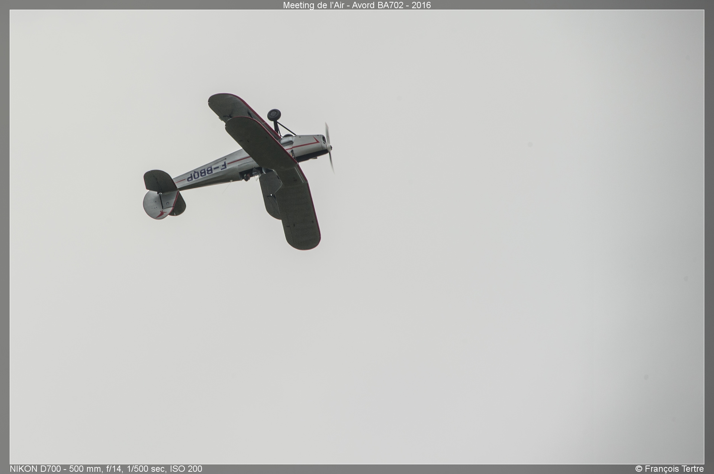The height and width of the screenshot is (474, 714).
Task: Click the camera info text 'NIKON D700 - 500 mm, f/14, 1/500 sec, ISO 200'
Action: (x=106, y=469)
